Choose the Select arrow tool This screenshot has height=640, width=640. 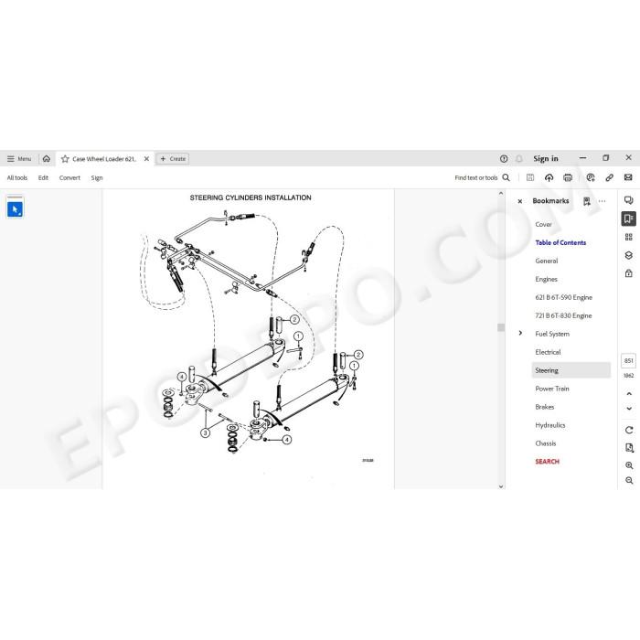pos(16,209)
